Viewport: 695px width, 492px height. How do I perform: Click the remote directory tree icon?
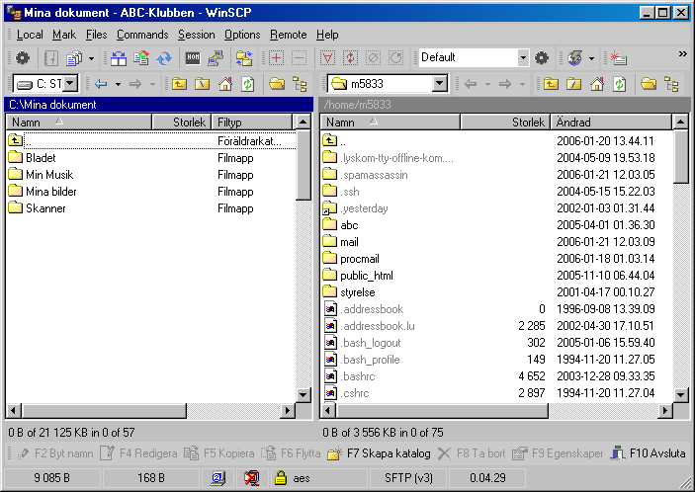pos(673,84)
